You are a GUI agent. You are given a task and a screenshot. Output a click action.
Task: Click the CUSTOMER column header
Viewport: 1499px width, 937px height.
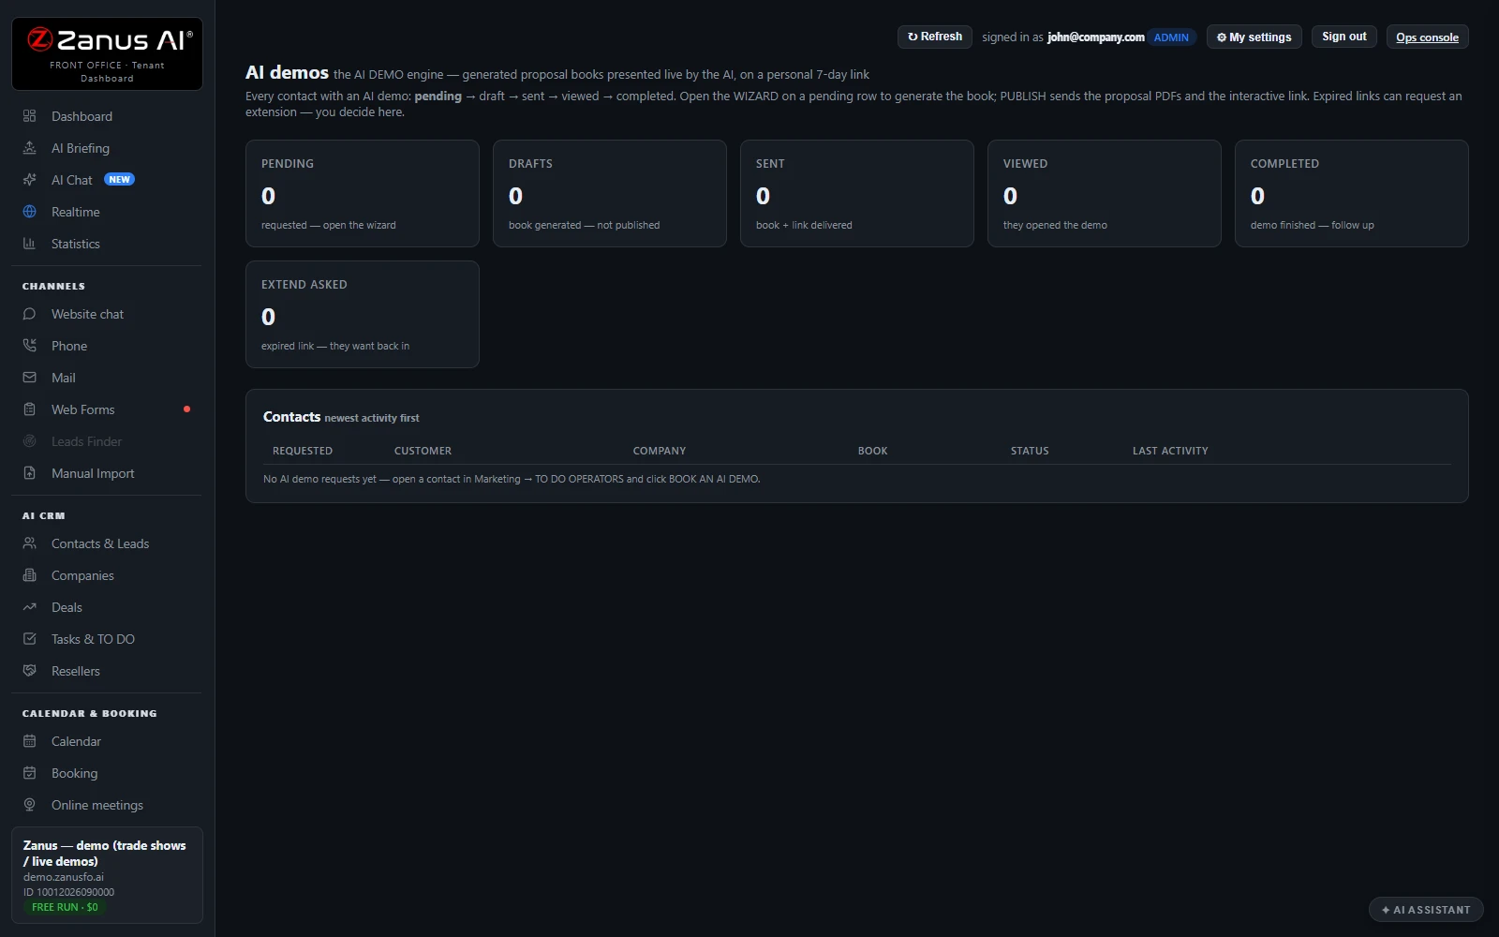click(x=423, y=451)
